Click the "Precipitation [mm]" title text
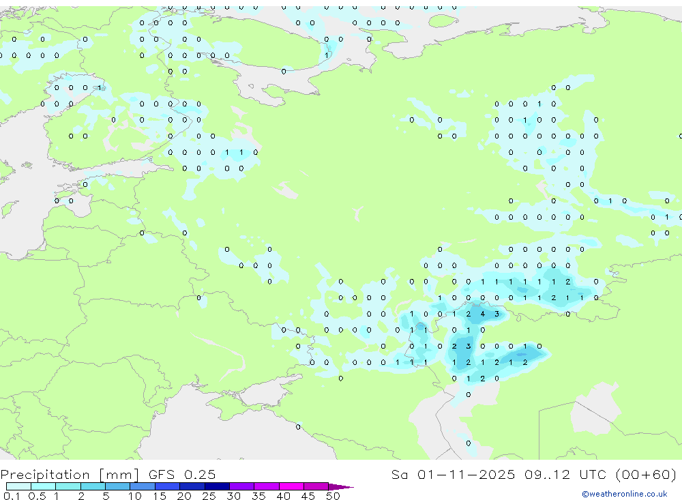This screenshot has width=682, height=500. 70,475
